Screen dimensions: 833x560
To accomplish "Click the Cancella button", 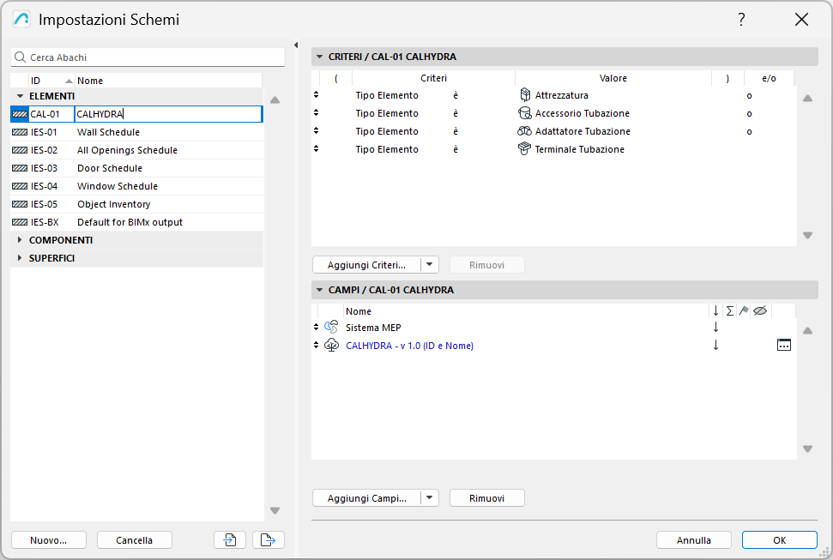I will click(135, 539).
